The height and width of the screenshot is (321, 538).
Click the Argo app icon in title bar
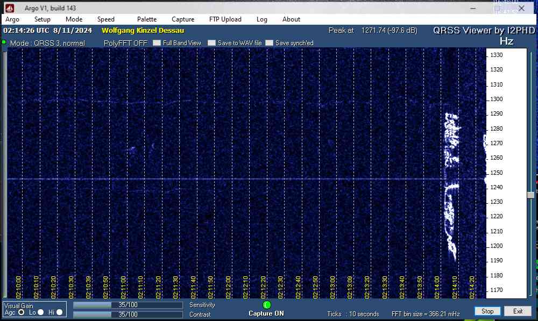point(10,8)
